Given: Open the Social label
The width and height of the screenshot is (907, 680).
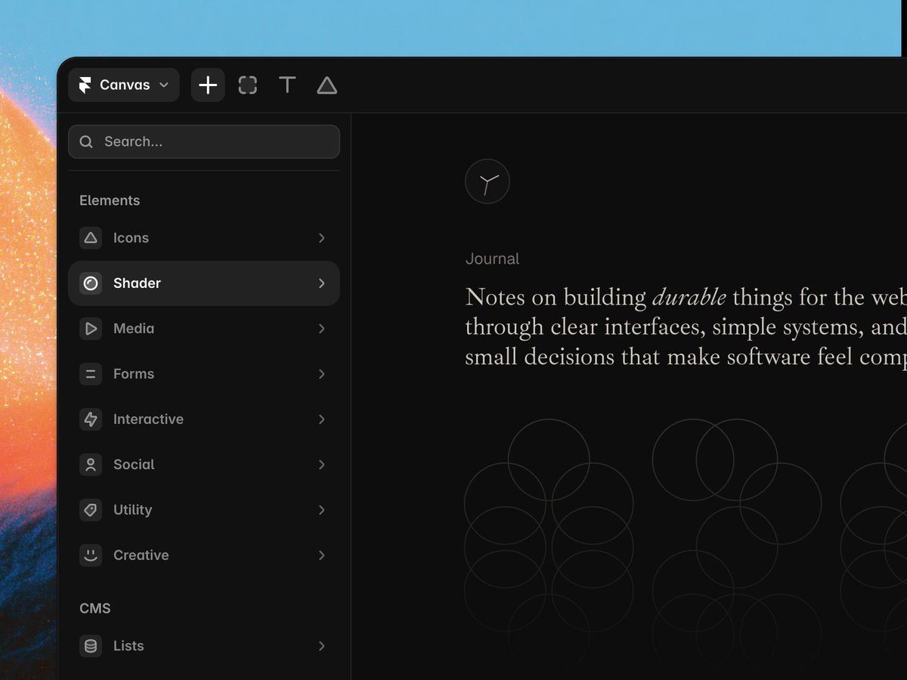Looking at the screenshot, I should 134,465.
